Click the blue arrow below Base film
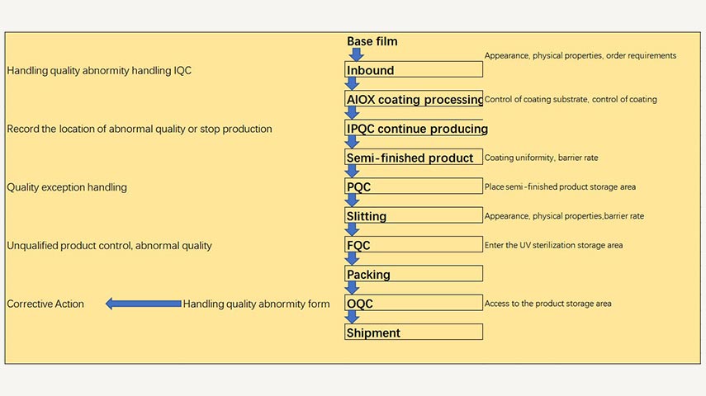706x396 pixels. click(x=356, y=54)
